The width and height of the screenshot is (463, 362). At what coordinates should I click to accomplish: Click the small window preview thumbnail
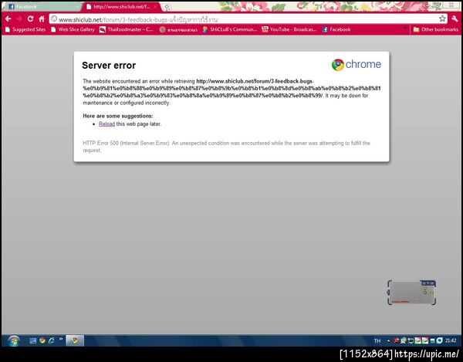point(411,293)
